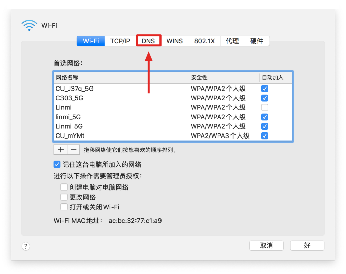346x274 pixels.
Task: Switch to the 代理 tab
Action: pyautogui.click(x=232, y=41)
